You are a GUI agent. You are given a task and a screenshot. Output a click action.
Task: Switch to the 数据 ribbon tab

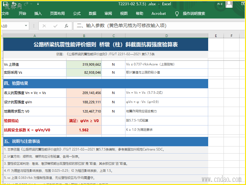(x=93, y=14)
